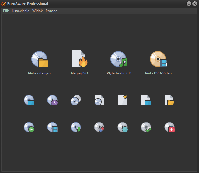
Task: Open verify disc icon with green checkmark
Action: pos(146,127)
